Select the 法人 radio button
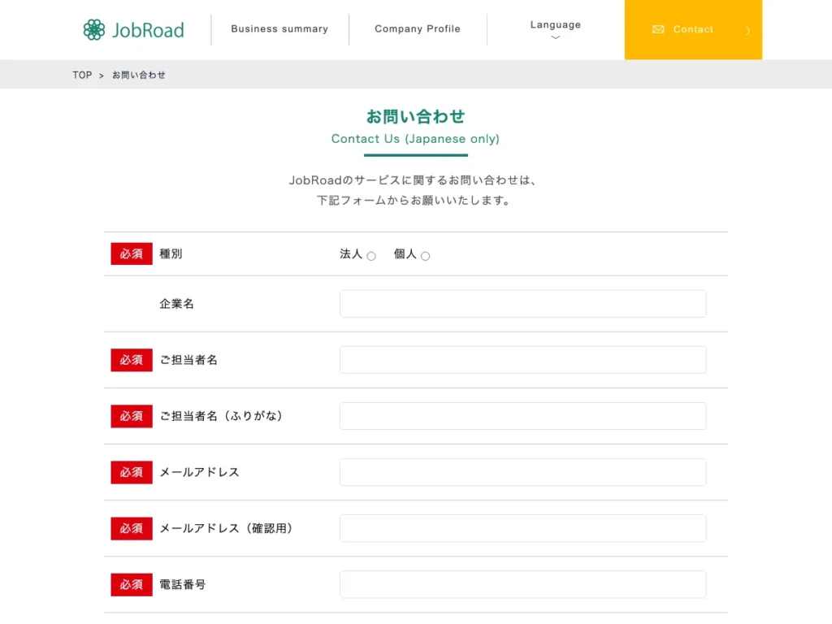Viewport: 832px width, 624px height. point(371,256)
